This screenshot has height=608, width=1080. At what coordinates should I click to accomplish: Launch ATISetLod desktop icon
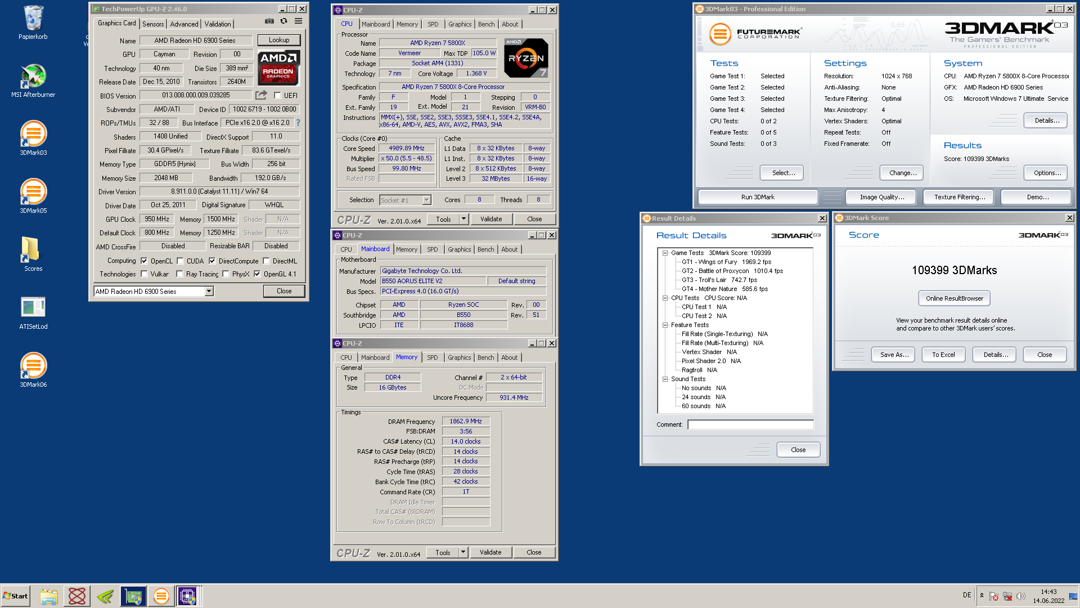click(33, 312)
